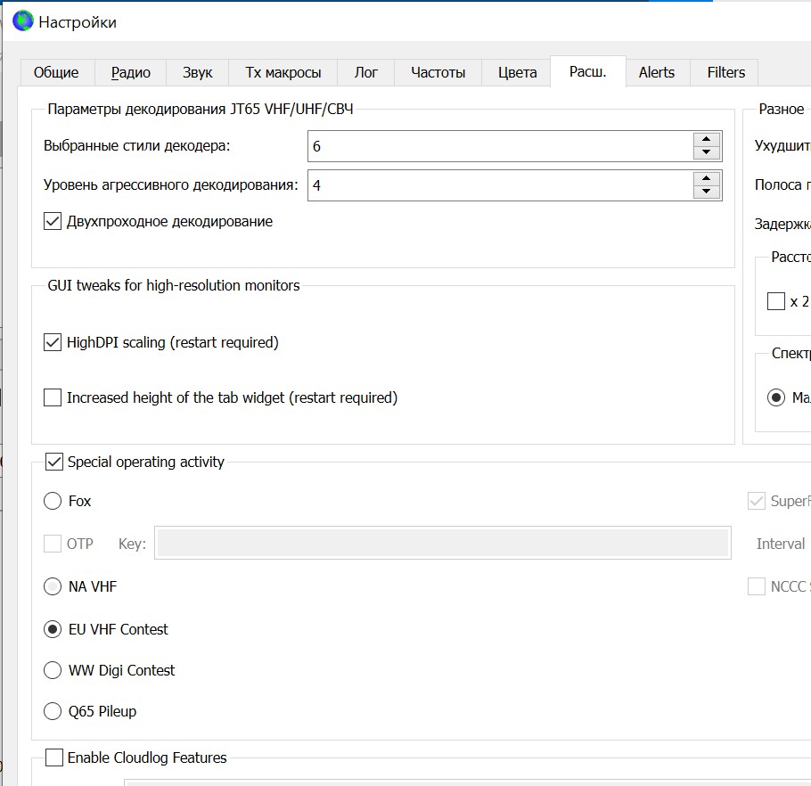
Task: Switch to the Общие tab
Action: (56, 72)
